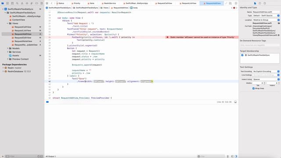The image size is (281, 158).
Task: Click the red error icon on line 26
Action: [167, 37]
